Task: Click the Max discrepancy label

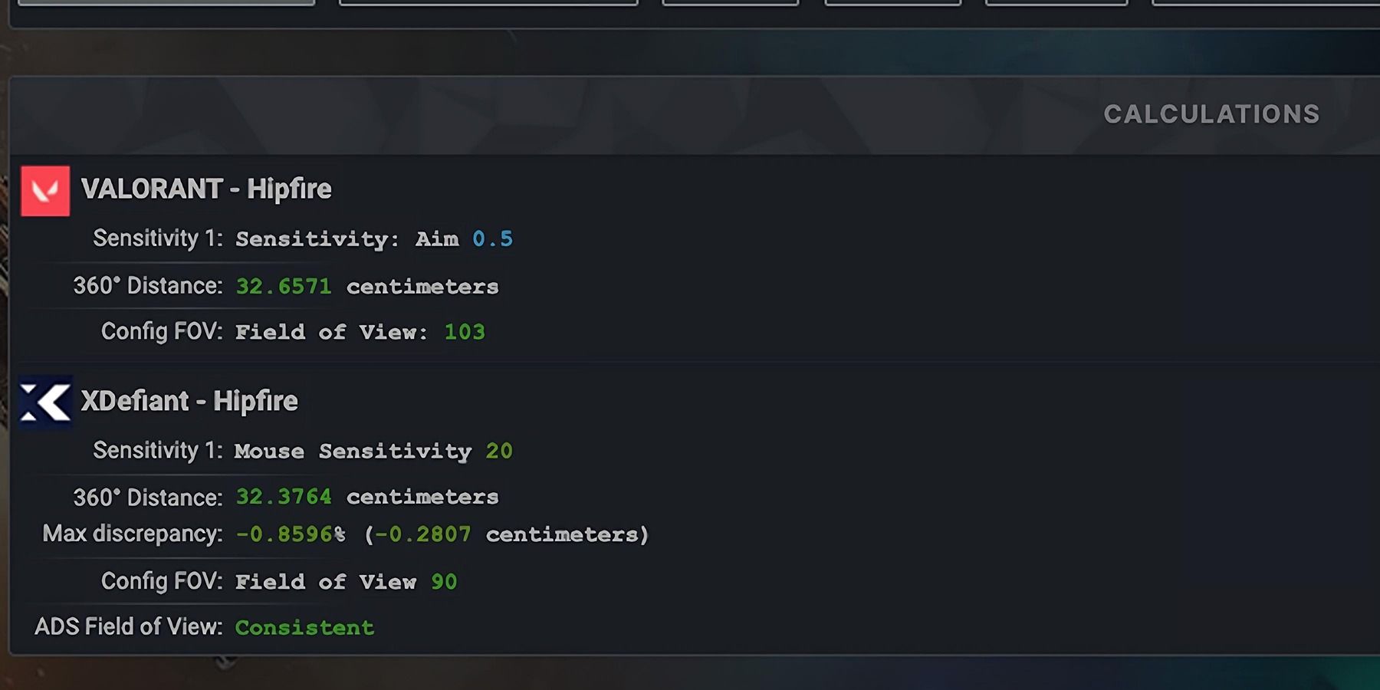Action: [x=132, y=534]
